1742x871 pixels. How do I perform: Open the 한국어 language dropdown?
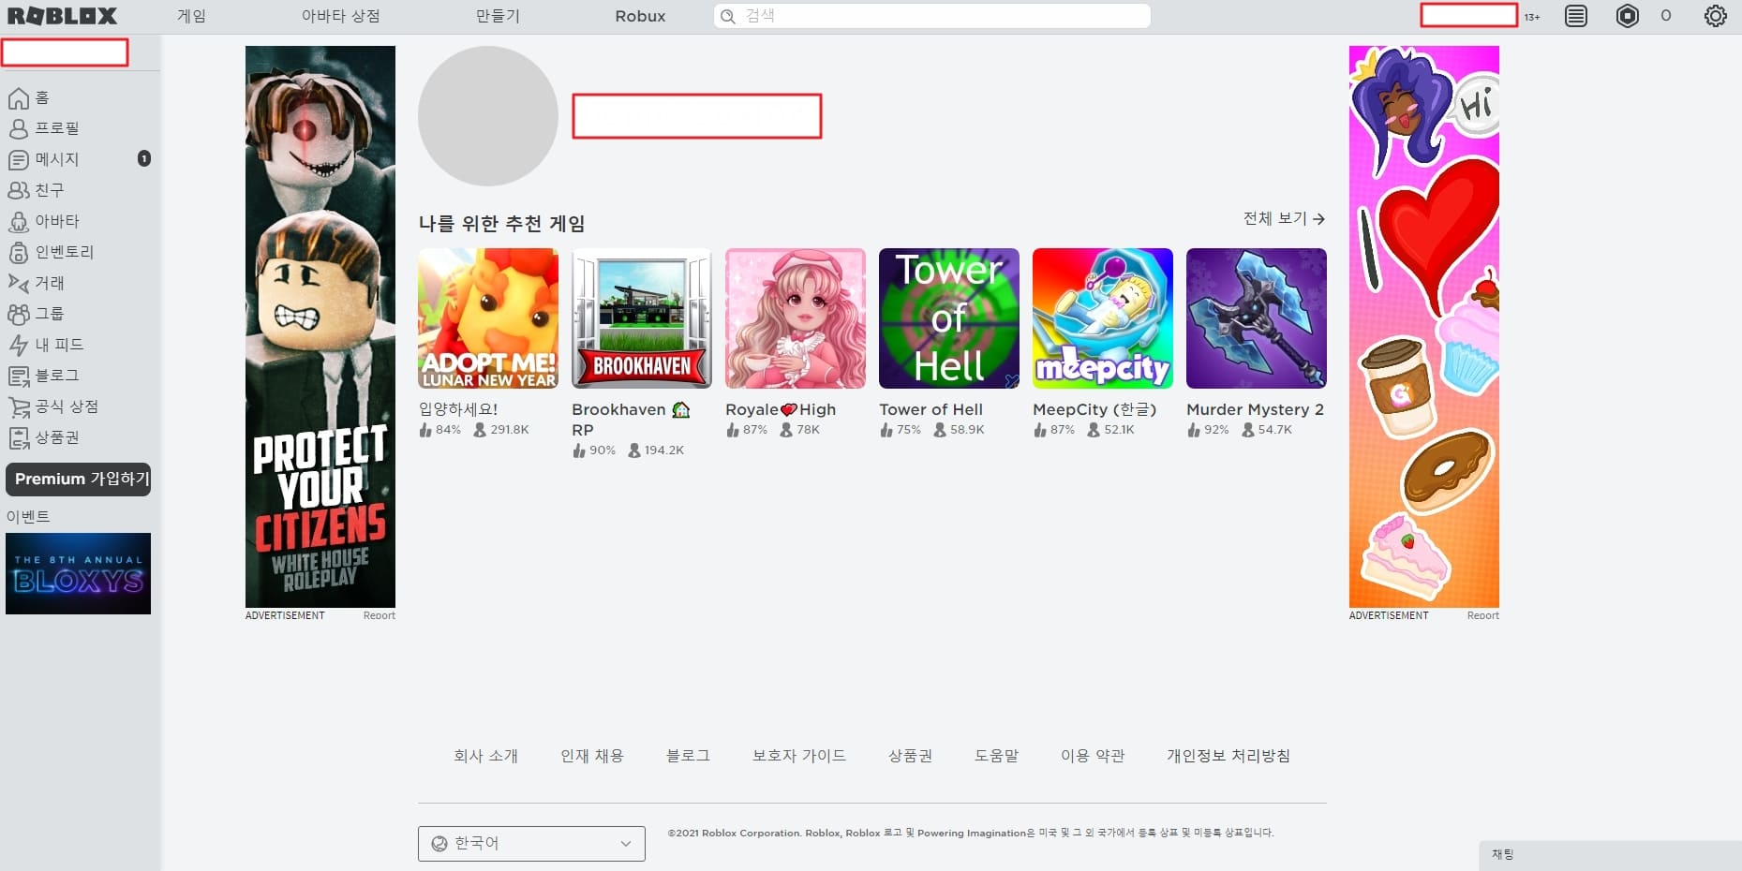[x=531, y=844]
